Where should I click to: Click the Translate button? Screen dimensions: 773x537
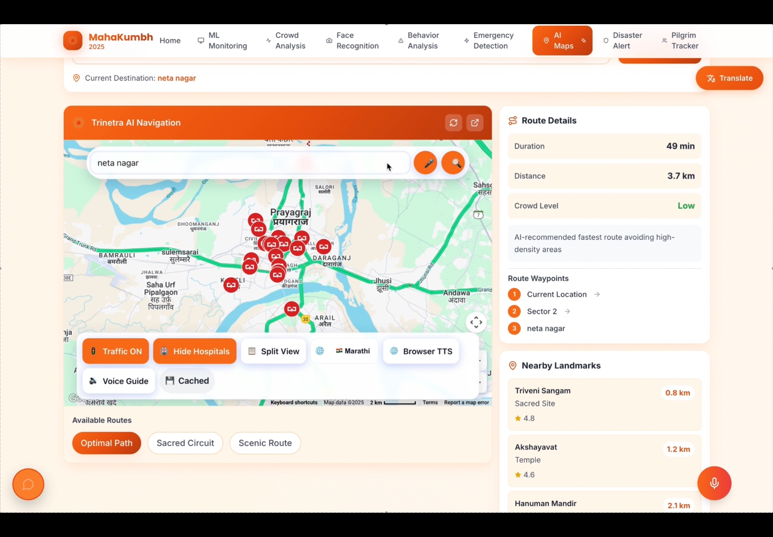[730, 78]
